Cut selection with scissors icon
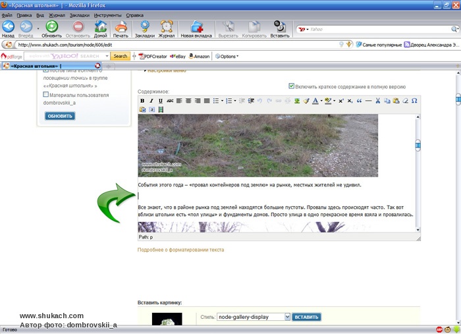The image size is (461, 334). [378, 101]
